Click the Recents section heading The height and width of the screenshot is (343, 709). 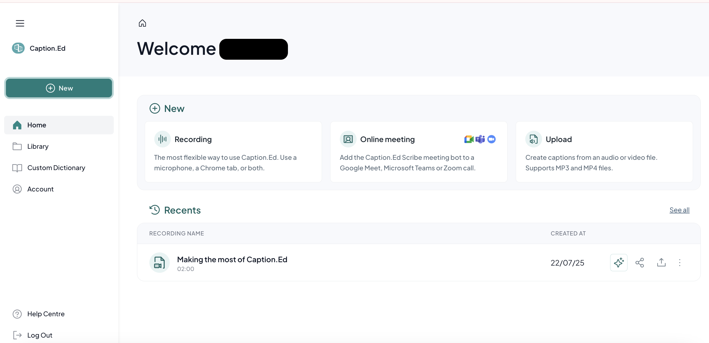pos(182,210)
